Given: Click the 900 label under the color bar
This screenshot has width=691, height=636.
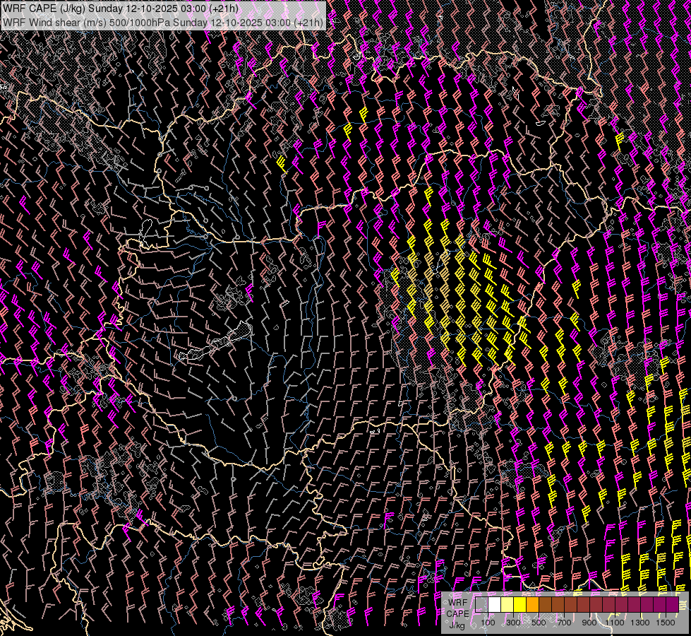Looking at the screenshot, I should tap(589, 623).
